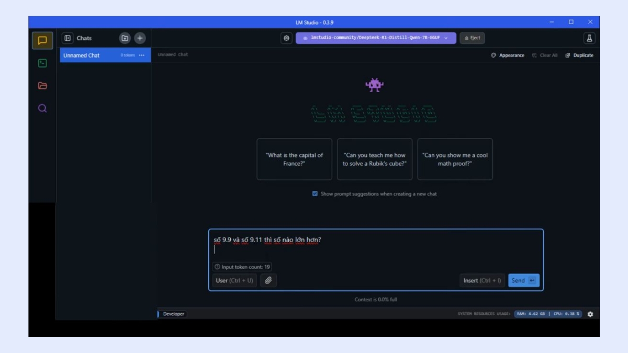This screenshot has width=628, height=353.
Task: Uncheck Show prompt suggestions when creating new chat
Action: tap(315, 193)
